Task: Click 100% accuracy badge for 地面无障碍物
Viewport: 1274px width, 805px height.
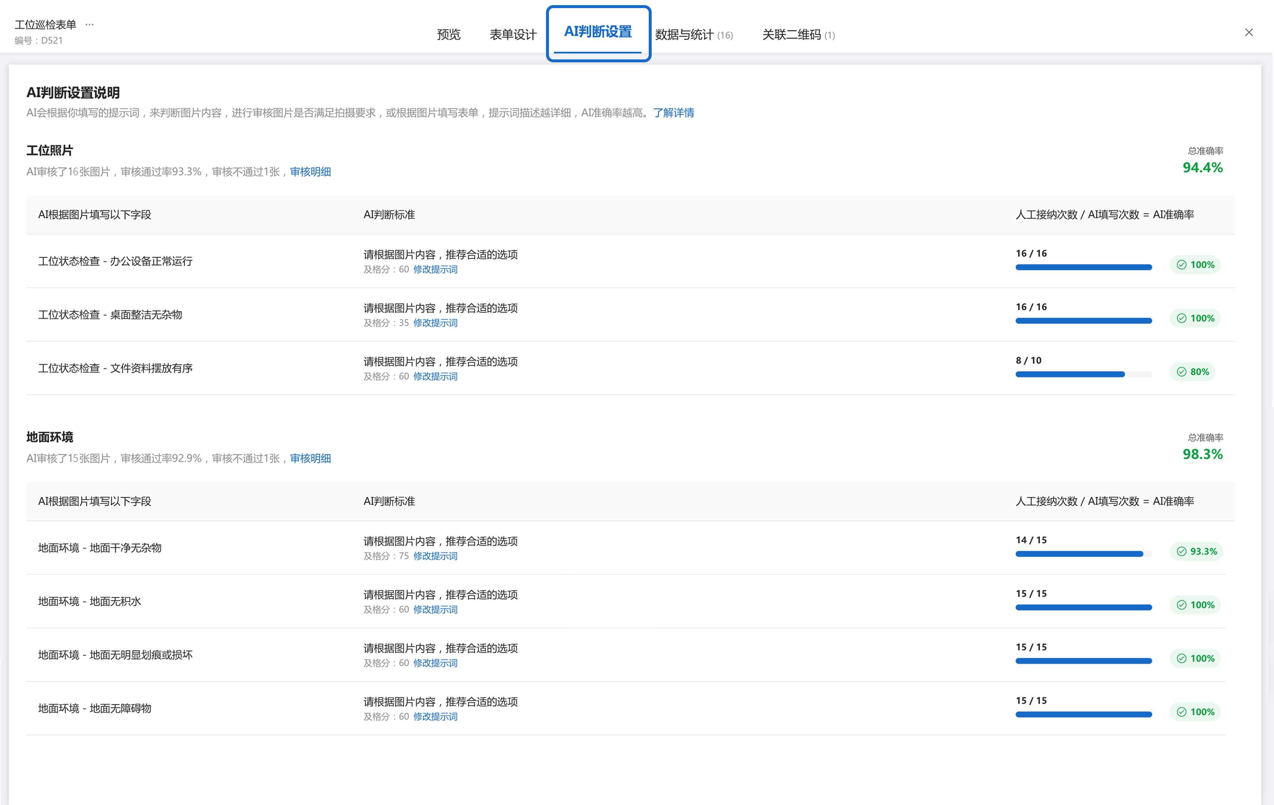Action: coord(1195,712)
